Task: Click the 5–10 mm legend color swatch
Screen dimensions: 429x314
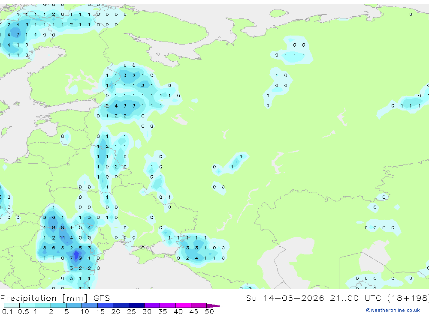Action: pos(74,305)
